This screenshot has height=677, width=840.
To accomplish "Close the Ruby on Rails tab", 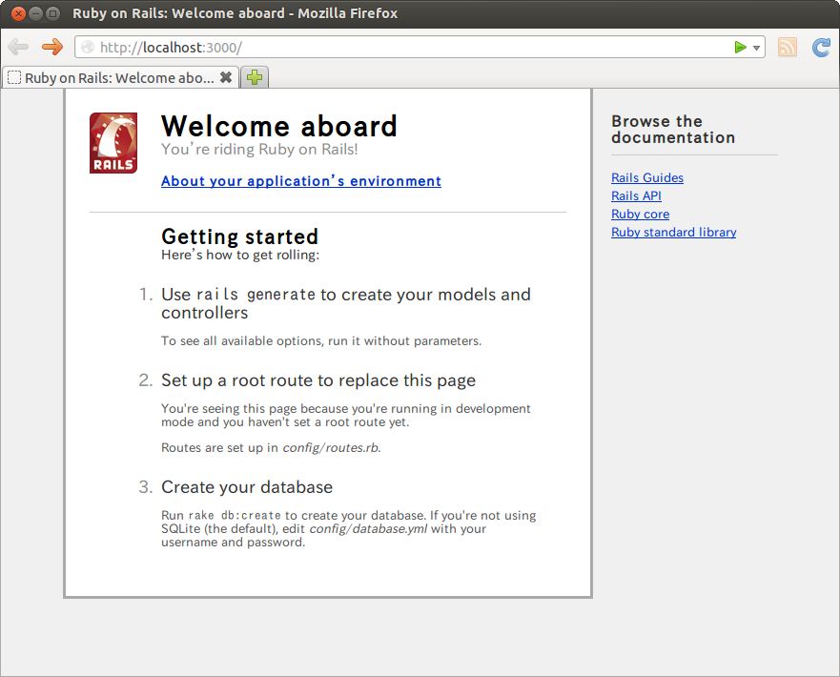I will [x=226, y=78].
